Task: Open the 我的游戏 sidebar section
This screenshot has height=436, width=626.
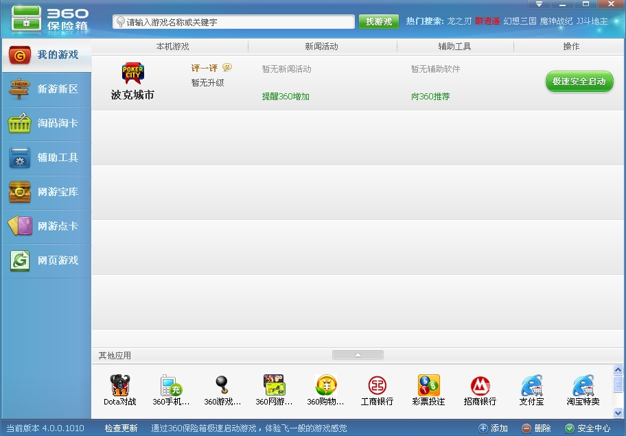Action: pyautogui.click(x=46, y=55)
